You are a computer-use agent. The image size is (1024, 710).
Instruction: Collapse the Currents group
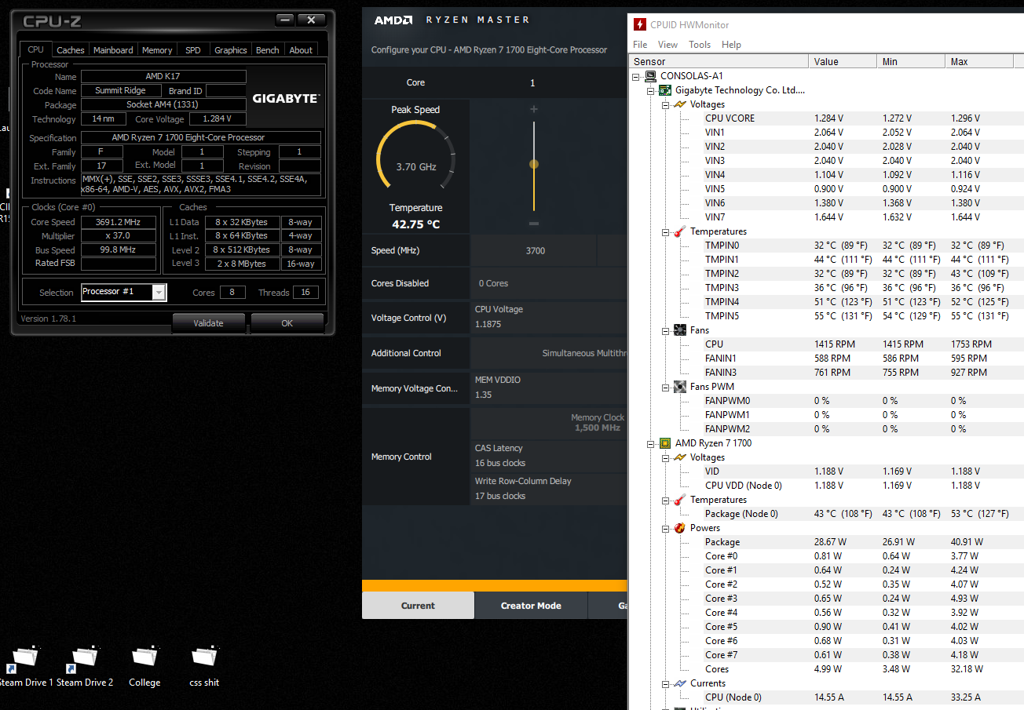665,683
